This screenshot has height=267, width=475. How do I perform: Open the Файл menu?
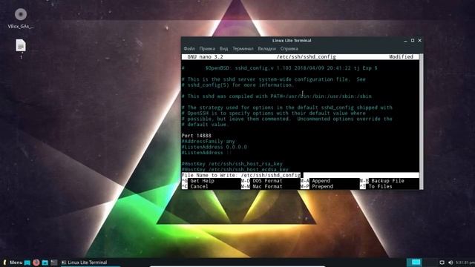point(189,48)
